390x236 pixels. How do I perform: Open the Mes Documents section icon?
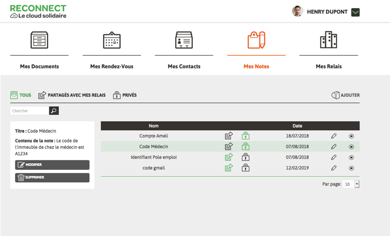pyautogui.click(x=39, y=40)
